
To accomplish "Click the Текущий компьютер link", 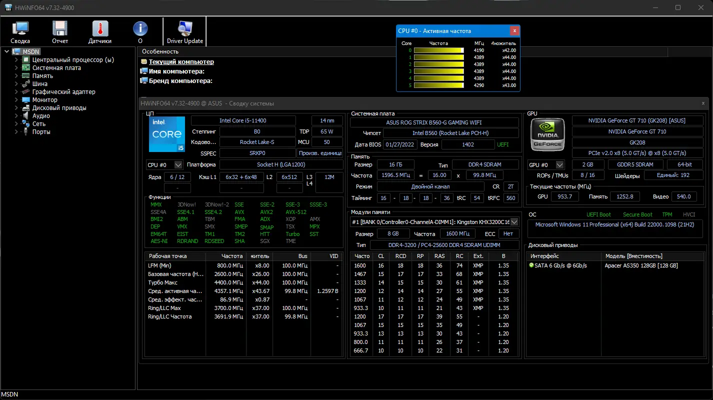I will click(x=181, y=62).
